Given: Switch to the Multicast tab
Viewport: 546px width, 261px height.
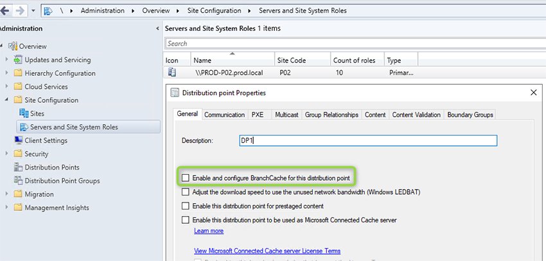Looking at the screenshot, I should click(x=286, y=114).
